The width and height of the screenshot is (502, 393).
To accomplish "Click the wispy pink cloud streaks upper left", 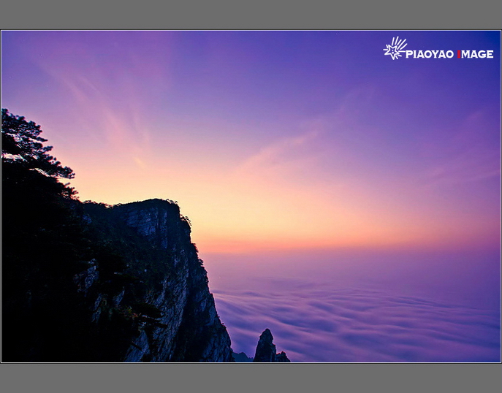I will (110, 110).
